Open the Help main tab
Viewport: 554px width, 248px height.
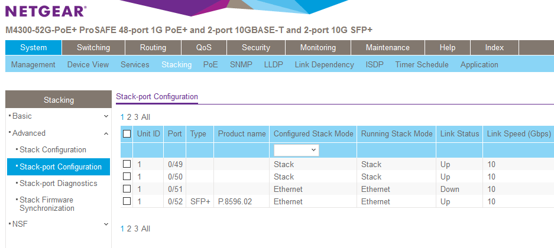[448, 48]
